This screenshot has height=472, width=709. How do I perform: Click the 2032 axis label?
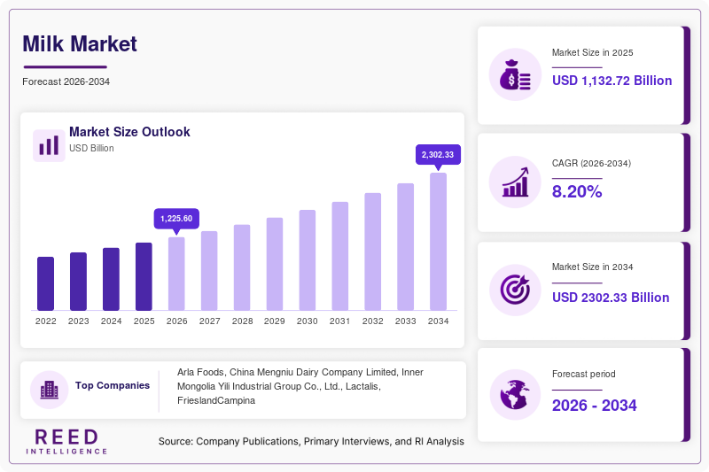[372, 321]
